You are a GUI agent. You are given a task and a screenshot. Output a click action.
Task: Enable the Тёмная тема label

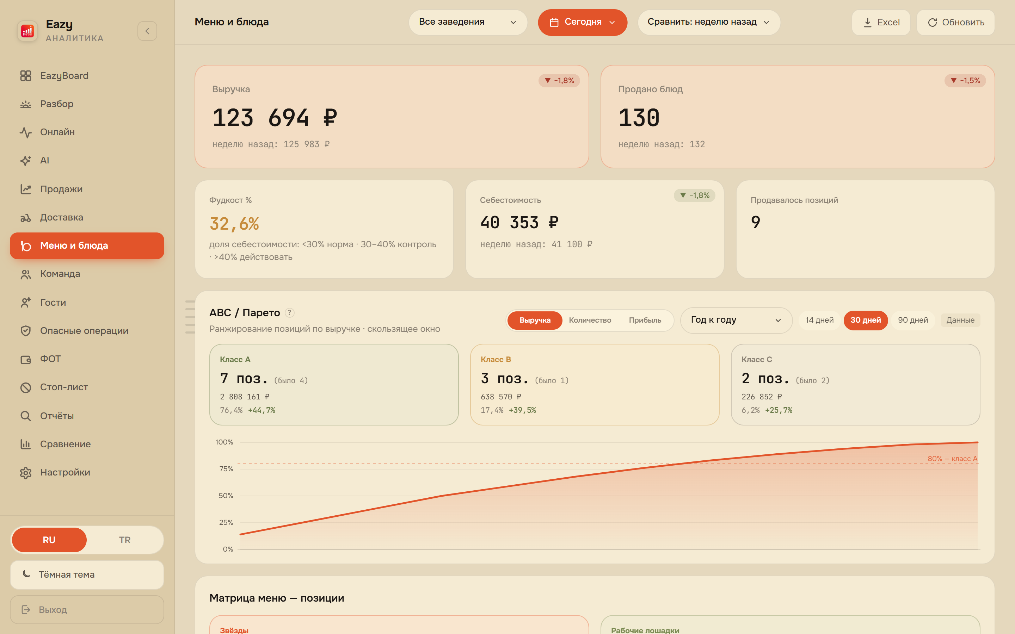[67, 574]
